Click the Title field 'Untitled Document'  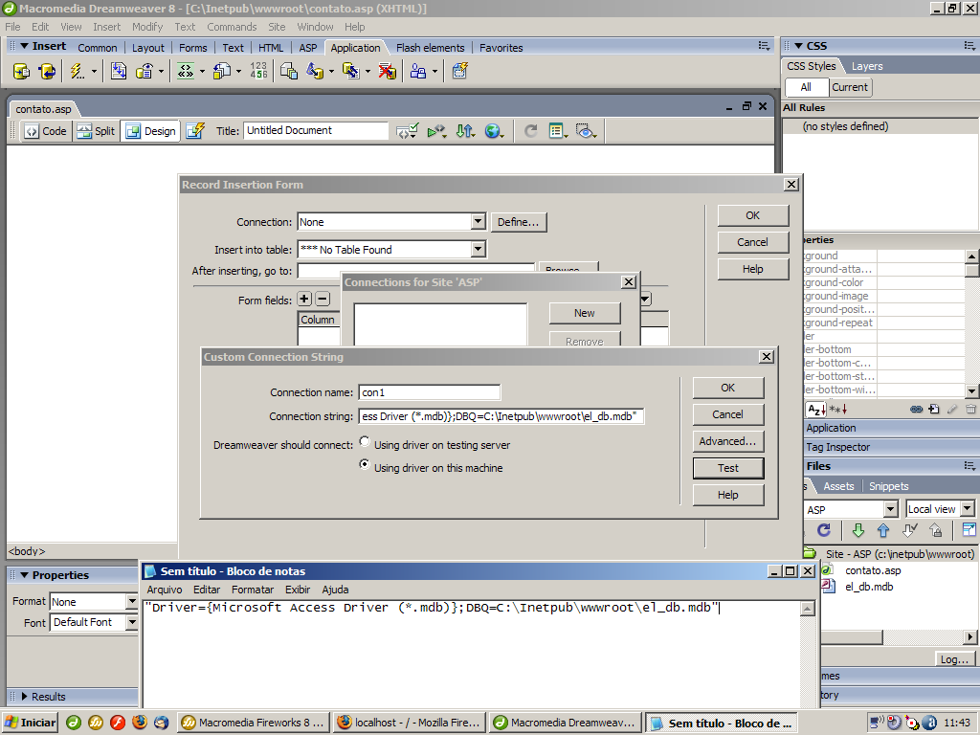click(316, 130)
